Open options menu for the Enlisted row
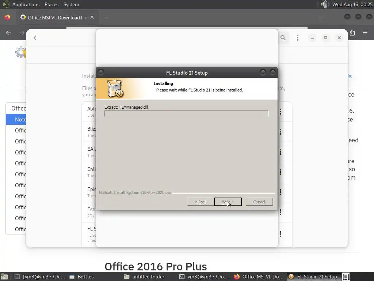374x281 pixels. [x=280, y=172]
